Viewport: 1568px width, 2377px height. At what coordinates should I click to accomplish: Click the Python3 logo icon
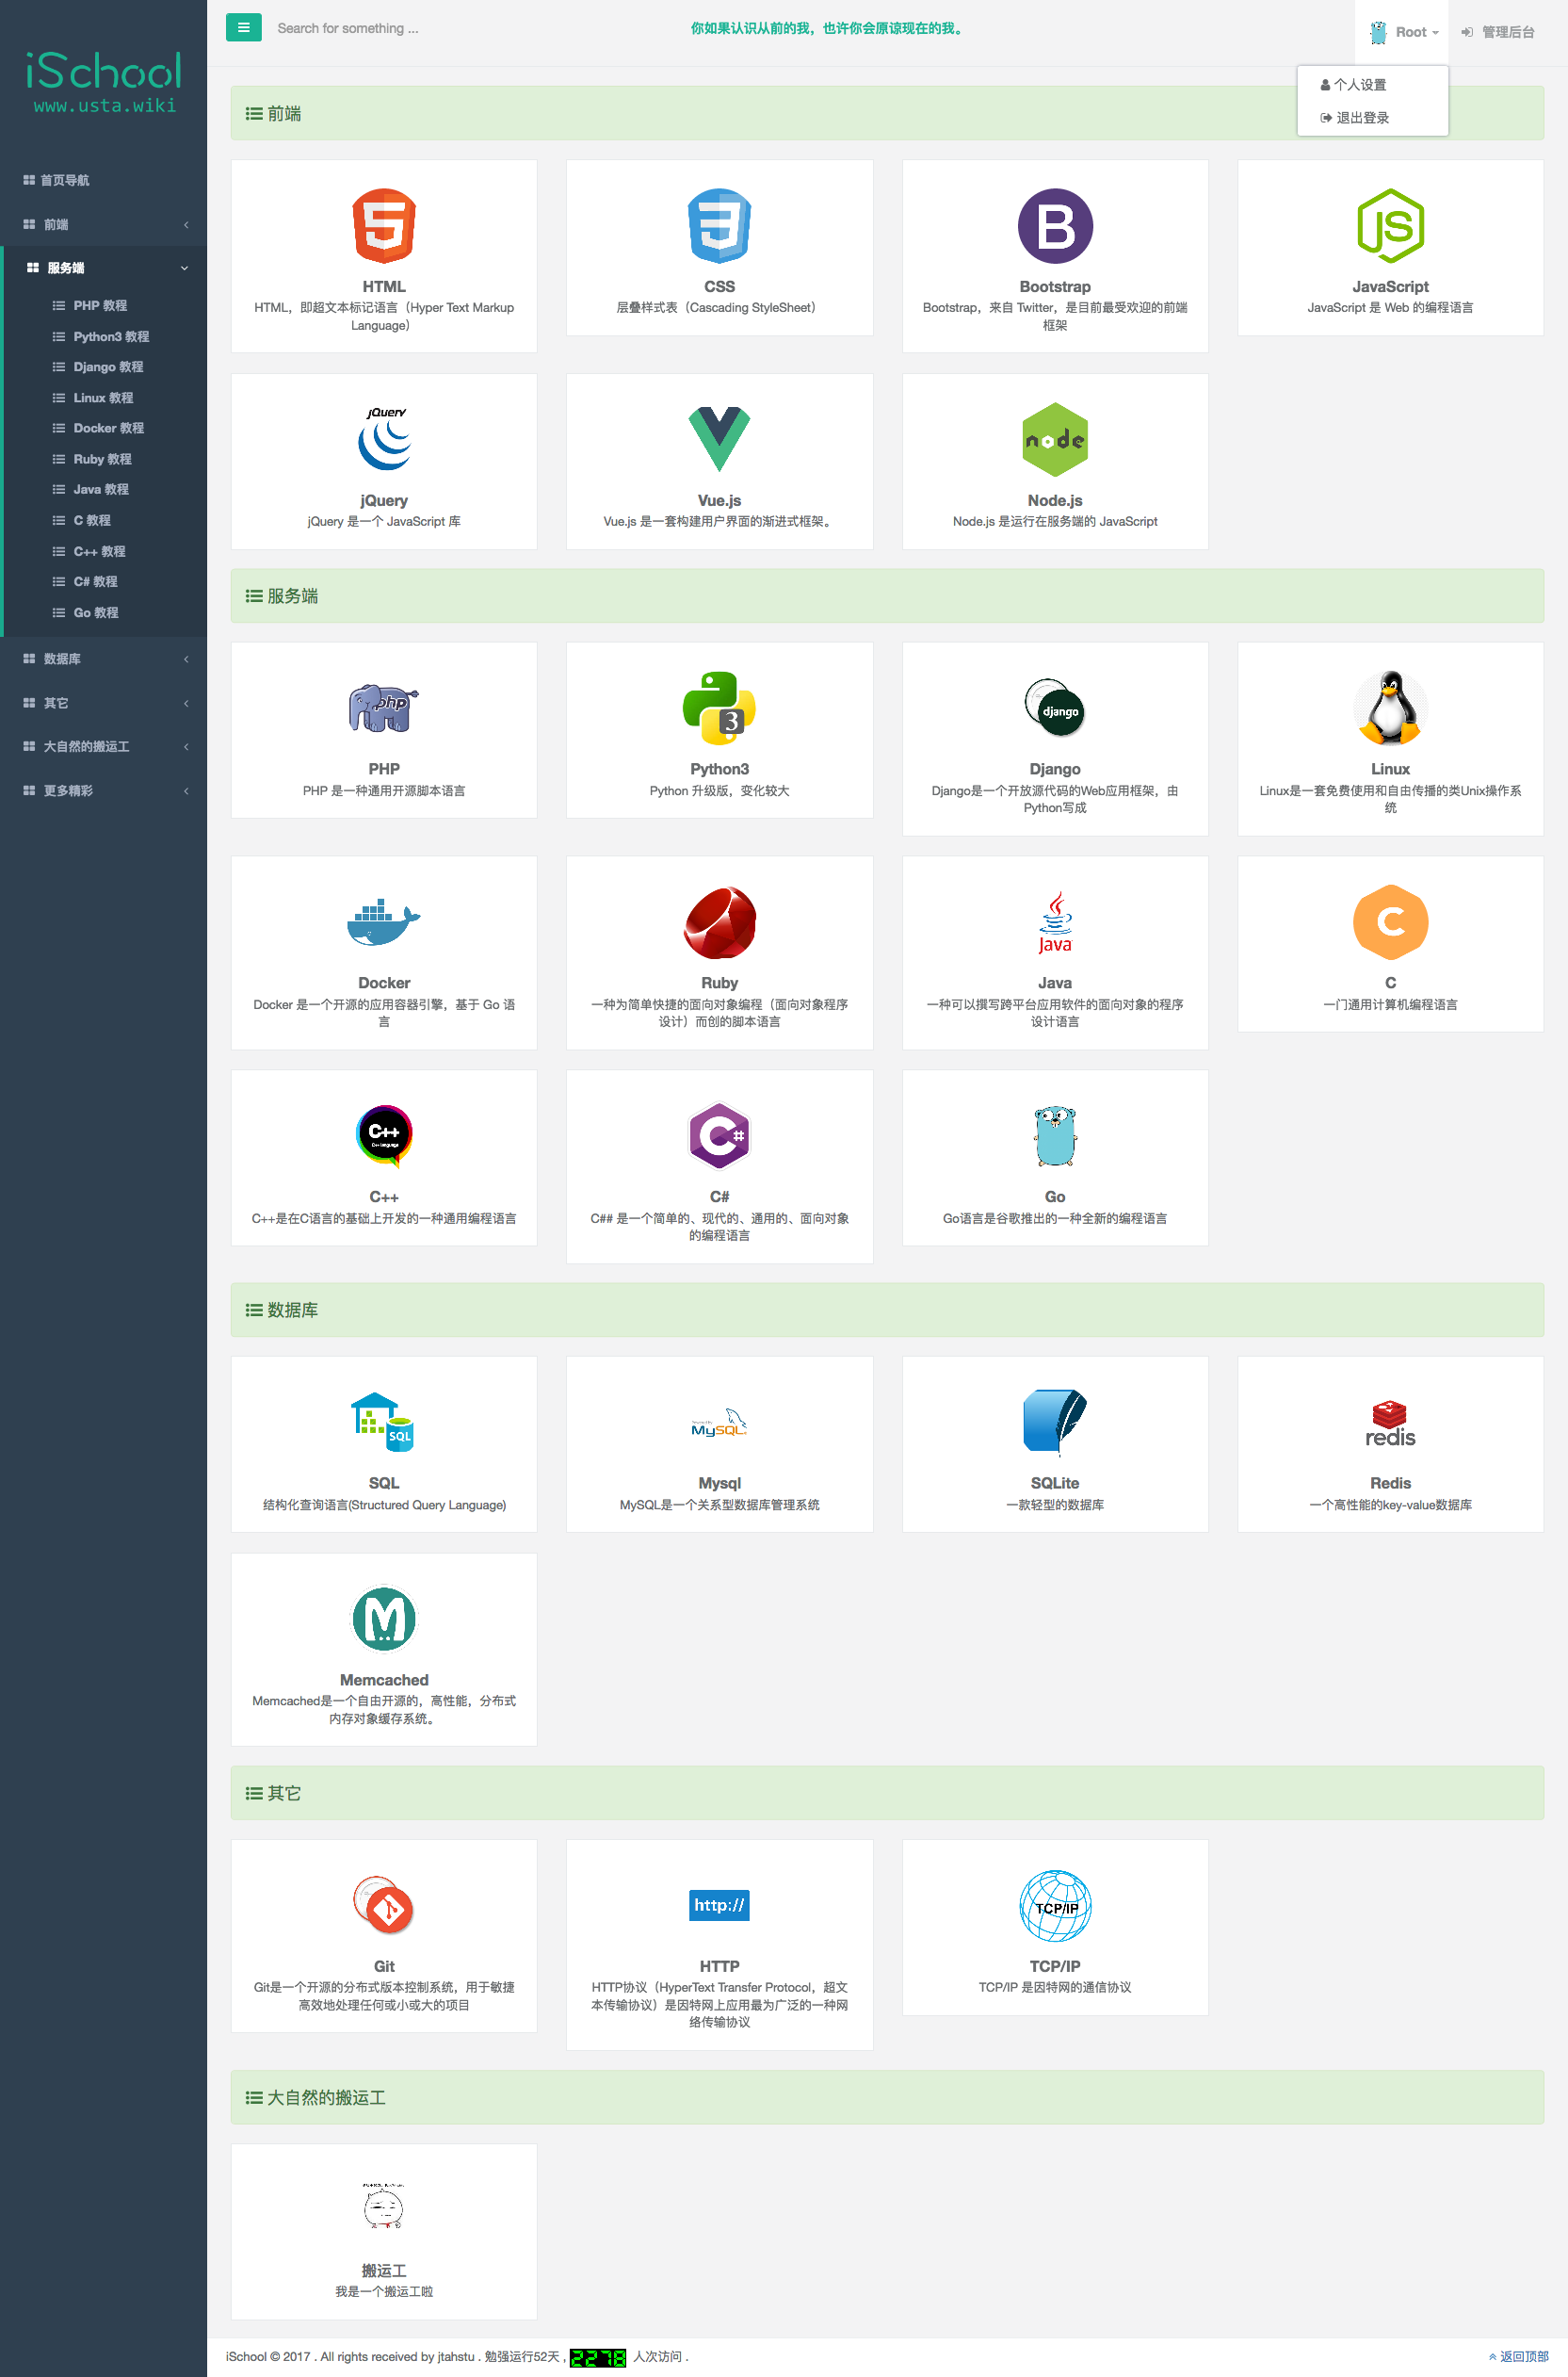point(719,708)
